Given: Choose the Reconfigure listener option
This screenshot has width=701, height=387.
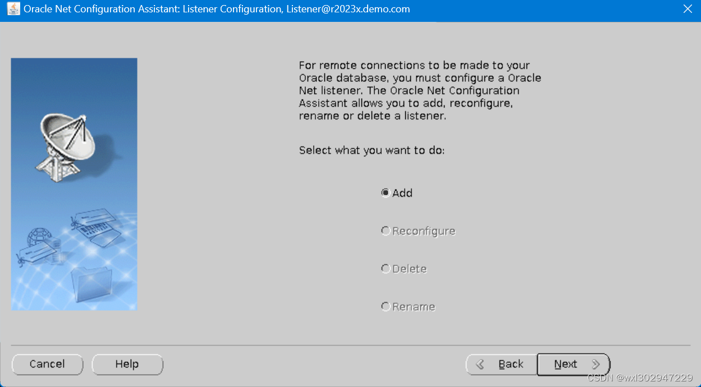Looking at the screenshot, I should click(418, 231).
